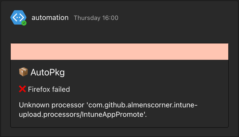The width and height of the screenshot is (239, 137).
Task: Click empty card area right of Firefox failed
Action: coord(148,89)
